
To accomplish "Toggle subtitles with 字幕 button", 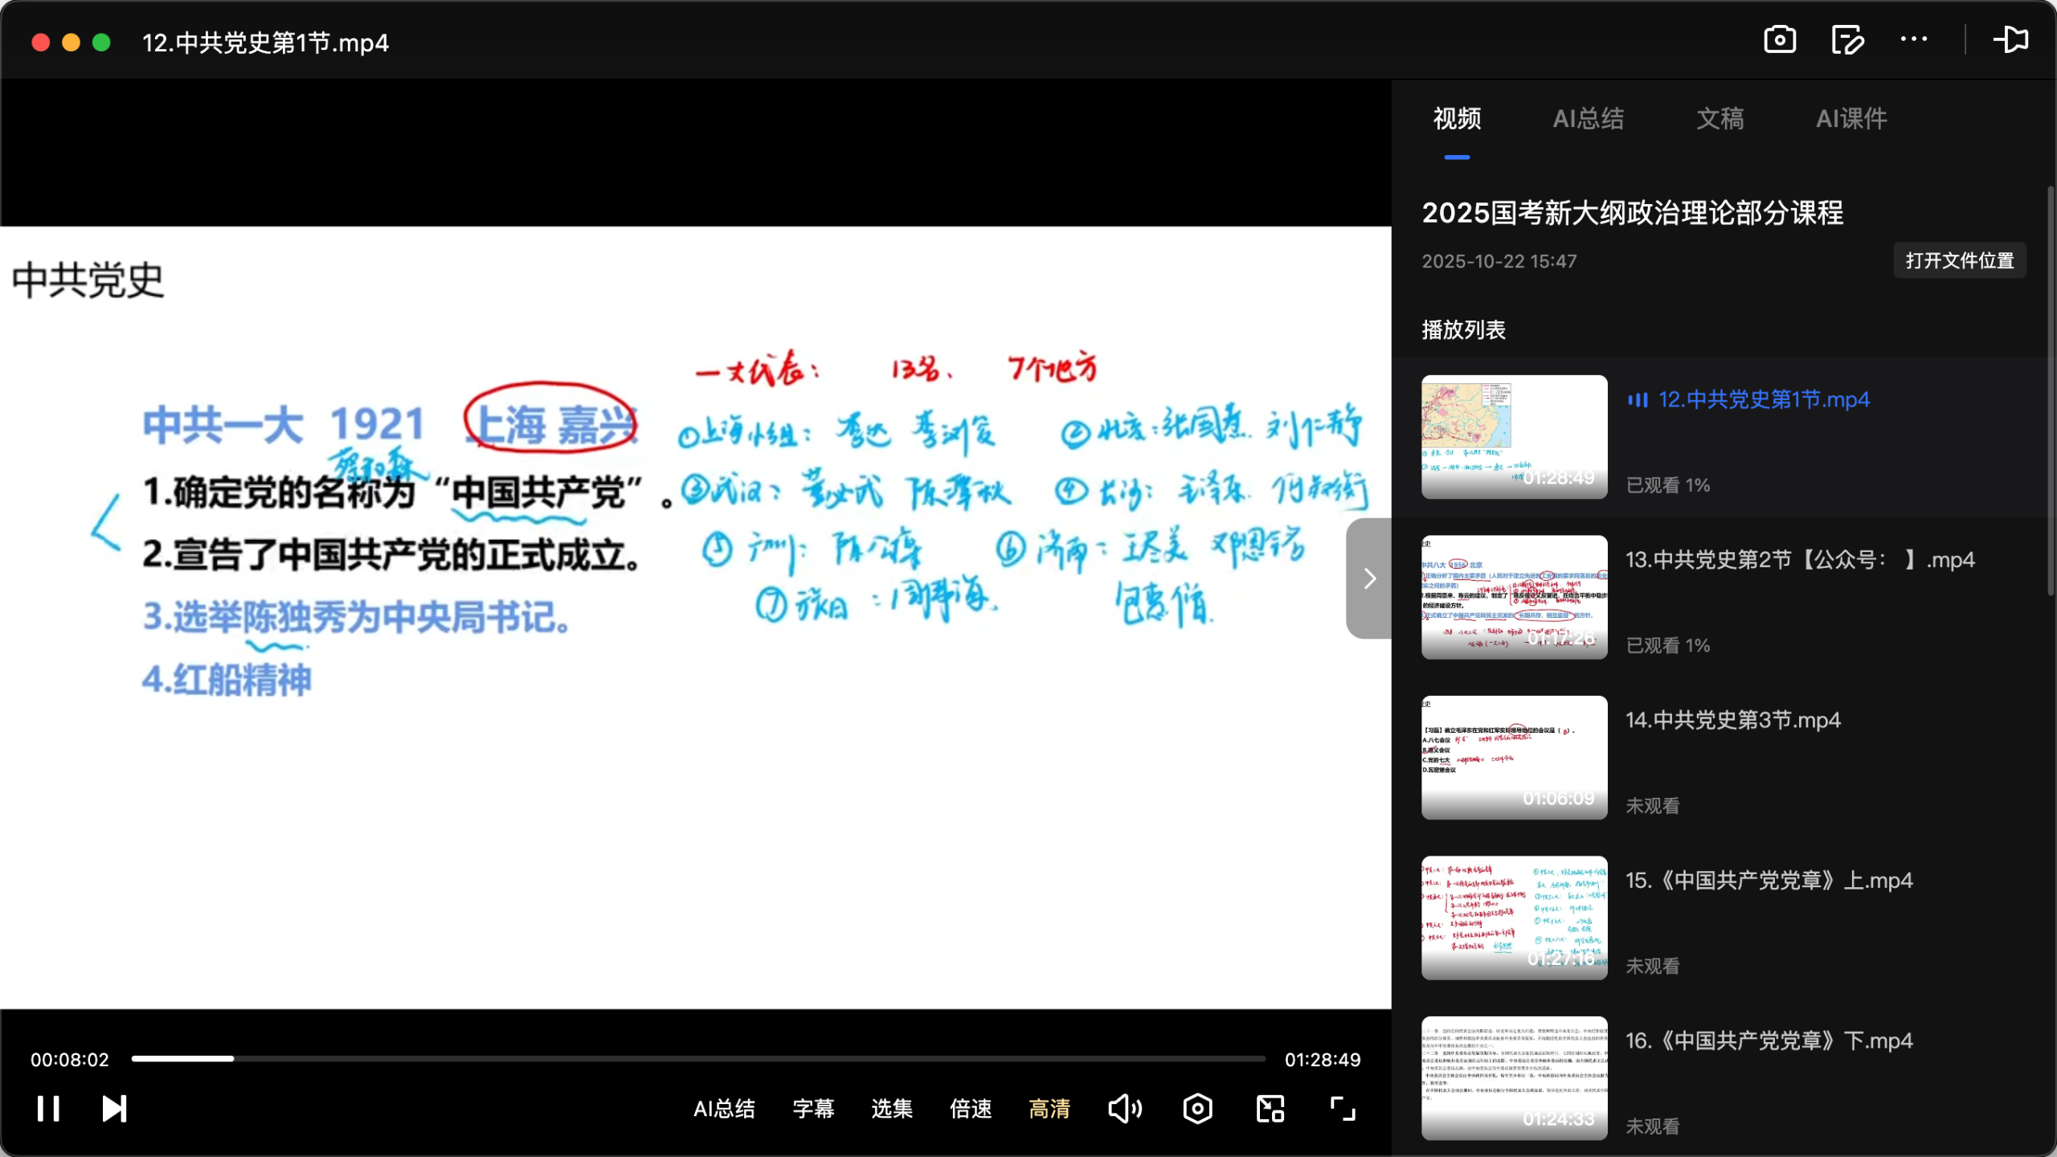I will (x=813, y=1109).
